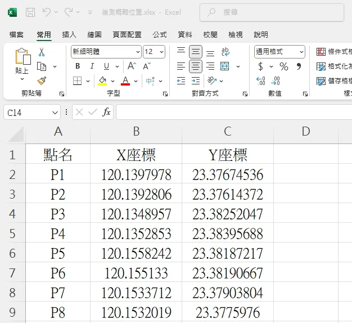
Task: Expand the font color palette arrow
Action: (x=136, y=81)
